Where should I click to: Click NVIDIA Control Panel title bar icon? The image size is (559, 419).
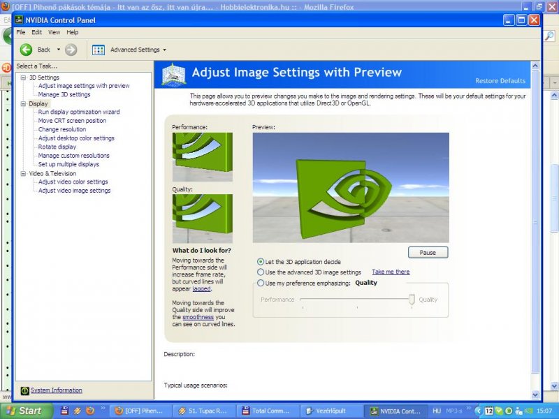coord(20,20)
